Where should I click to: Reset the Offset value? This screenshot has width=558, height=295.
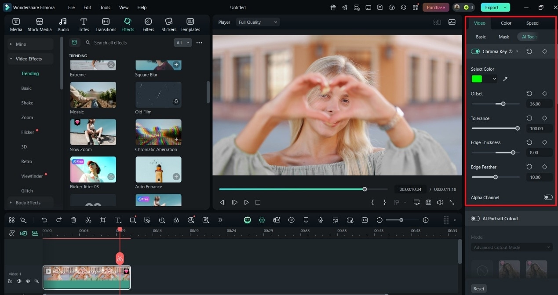tap(529, 94)
